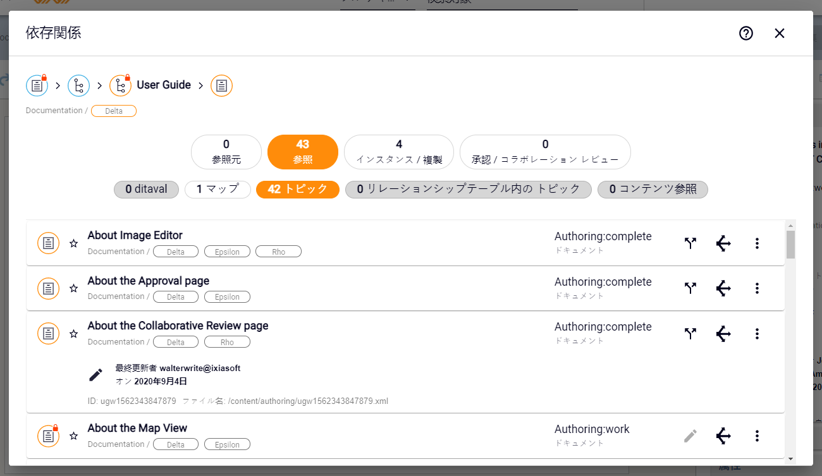Click the pencil icon beside 最終更新者
Viewport: 822px width, 476px height.
tap(95, 375)
